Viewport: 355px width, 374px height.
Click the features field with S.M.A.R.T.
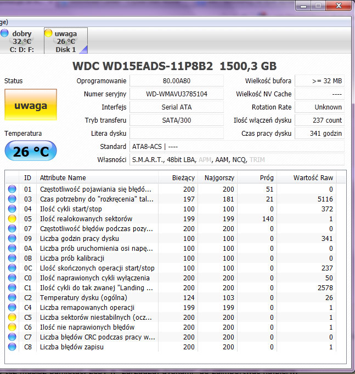(x=236, y=159)
